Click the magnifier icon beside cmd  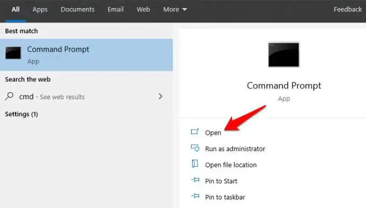pyautogui.click(x=9, y=96)
